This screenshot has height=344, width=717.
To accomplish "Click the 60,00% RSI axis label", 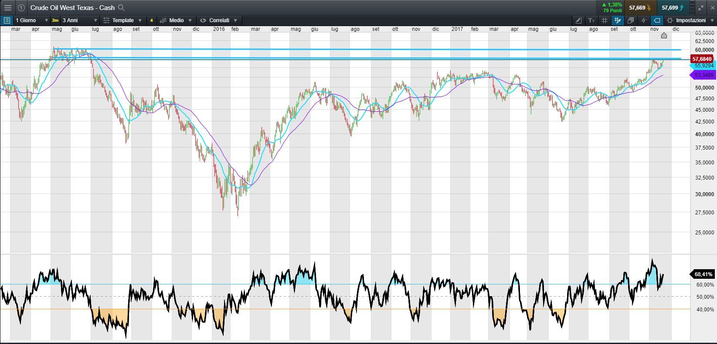I will point(705,285).
